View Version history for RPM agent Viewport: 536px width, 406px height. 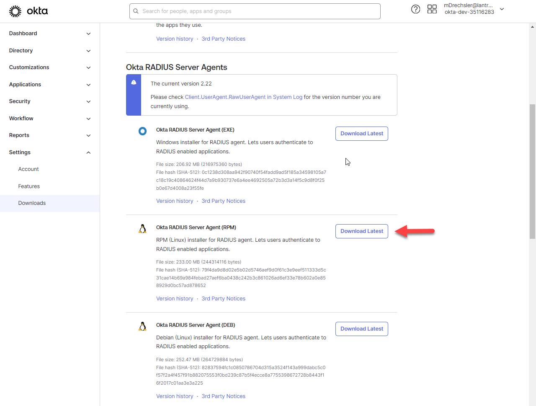(175, 299)
